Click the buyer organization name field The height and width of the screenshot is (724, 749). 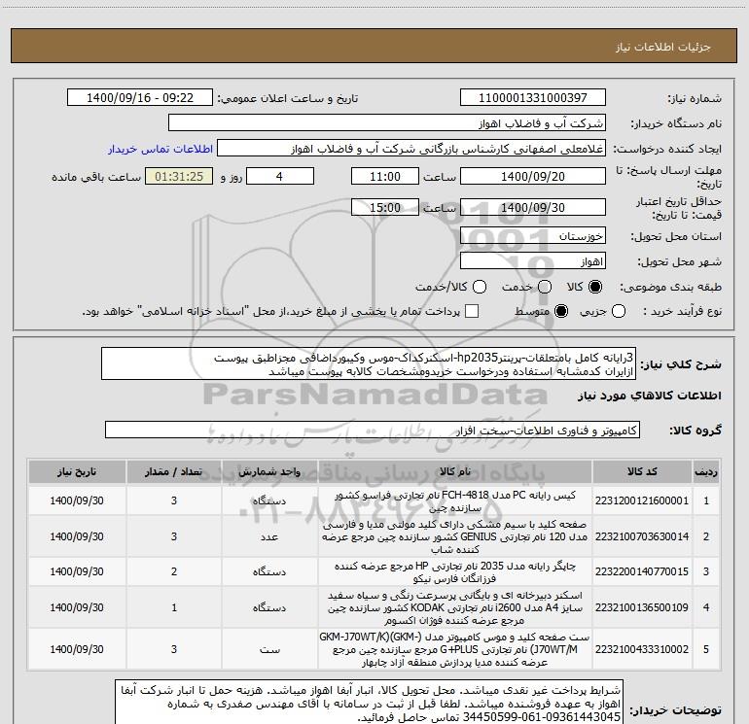click(387, 123)
